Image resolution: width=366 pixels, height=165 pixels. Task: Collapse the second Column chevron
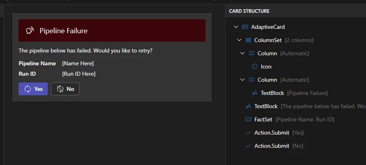(242, 80)
